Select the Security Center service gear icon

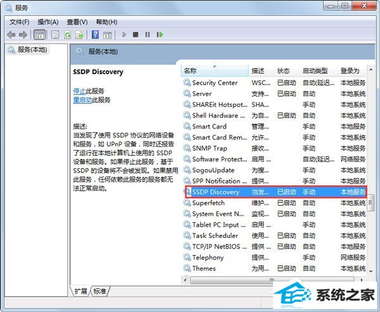[x=187, y=83]
